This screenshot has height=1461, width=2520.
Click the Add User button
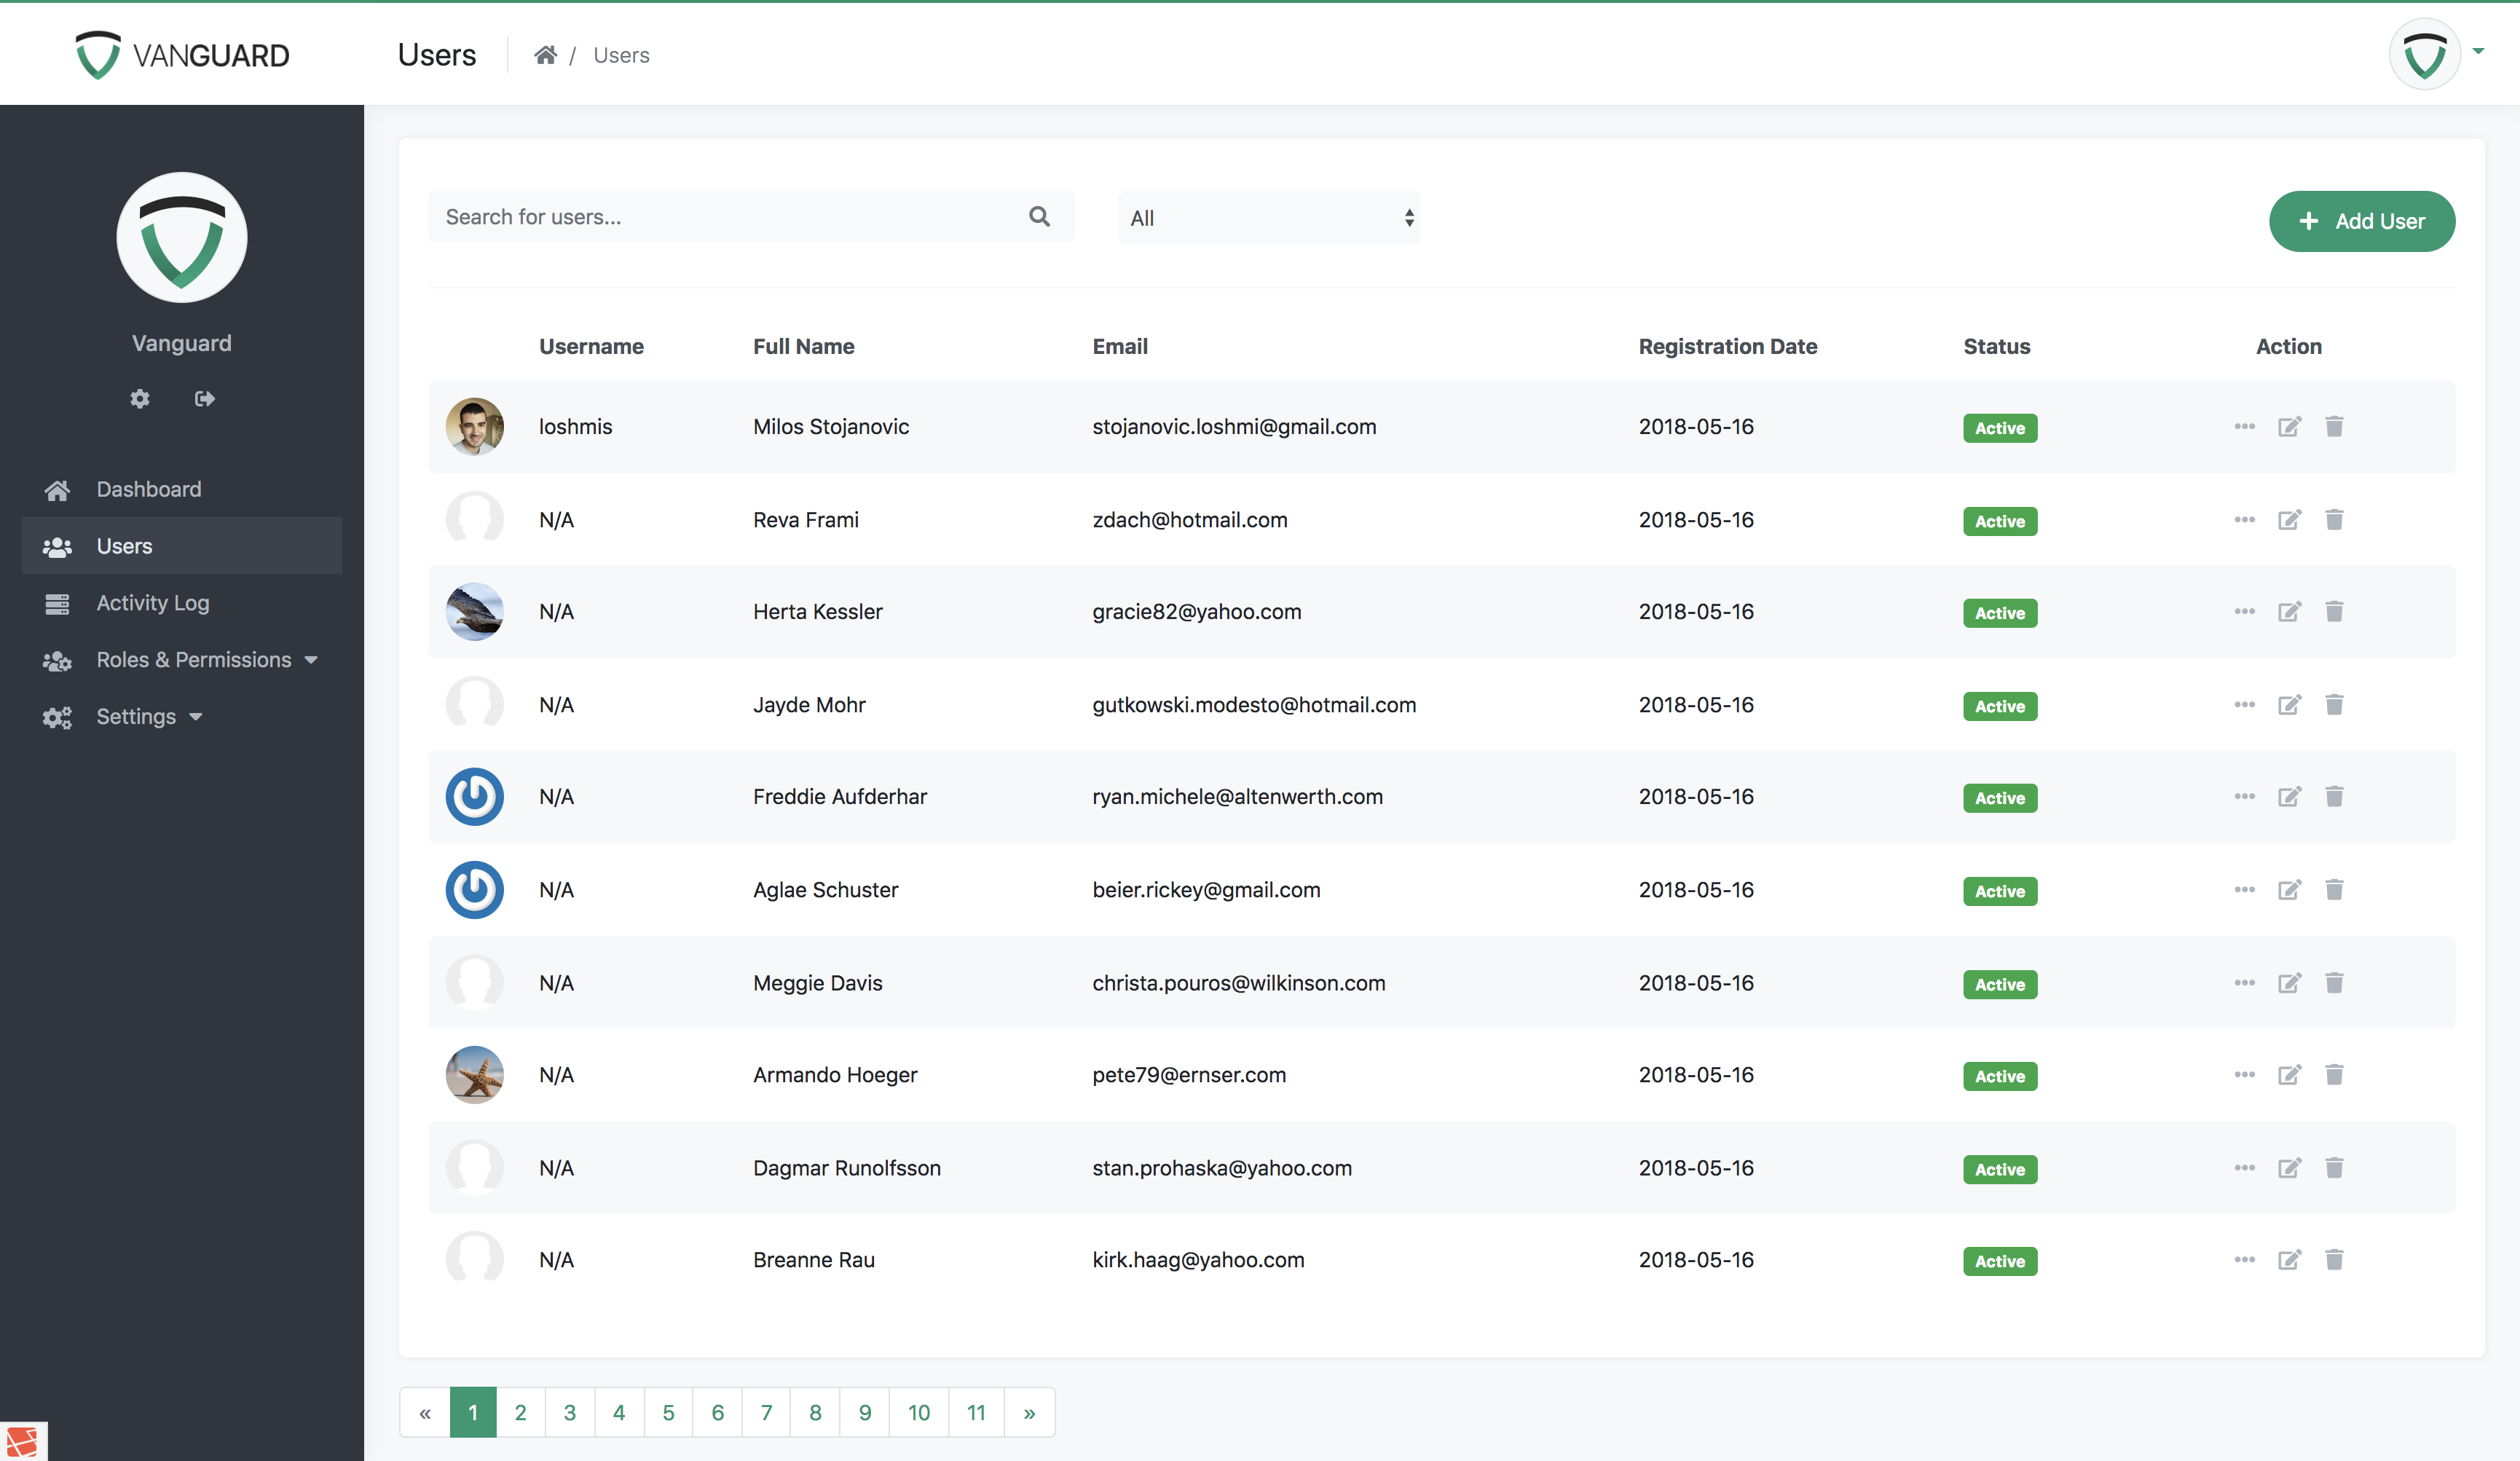pos(2361,221)
